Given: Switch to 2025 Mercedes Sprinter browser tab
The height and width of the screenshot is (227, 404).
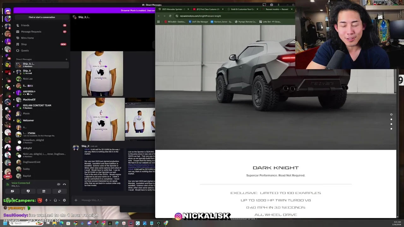Looking at the screenshot, I should (173, 9).
